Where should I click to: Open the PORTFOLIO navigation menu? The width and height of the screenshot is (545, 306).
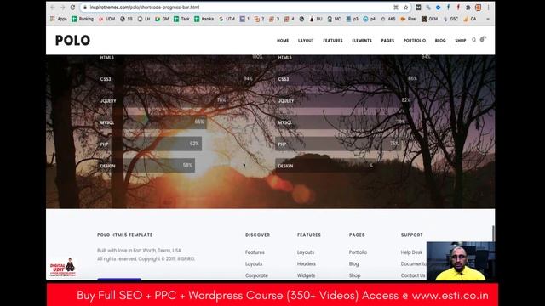[x=415, y=41]
